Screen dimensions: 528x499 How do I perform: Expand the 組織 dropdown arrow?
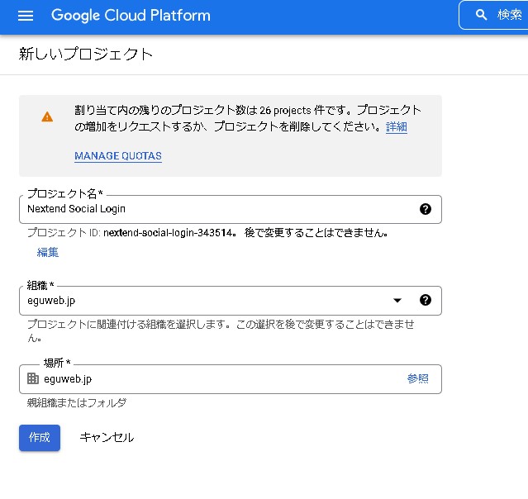397,300
